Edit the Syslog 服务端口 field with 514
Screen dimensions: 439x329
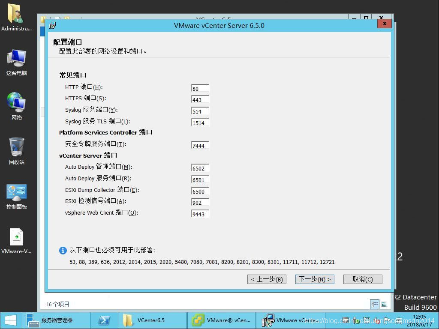tap(200, 111)
